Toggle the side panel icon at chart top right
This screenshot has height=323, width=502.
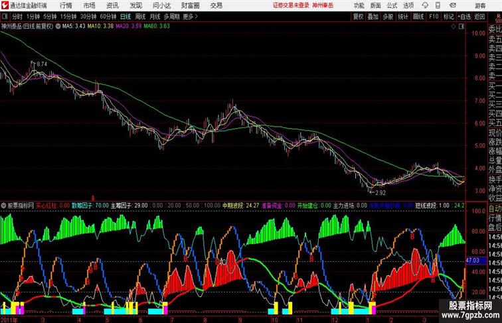461,27
